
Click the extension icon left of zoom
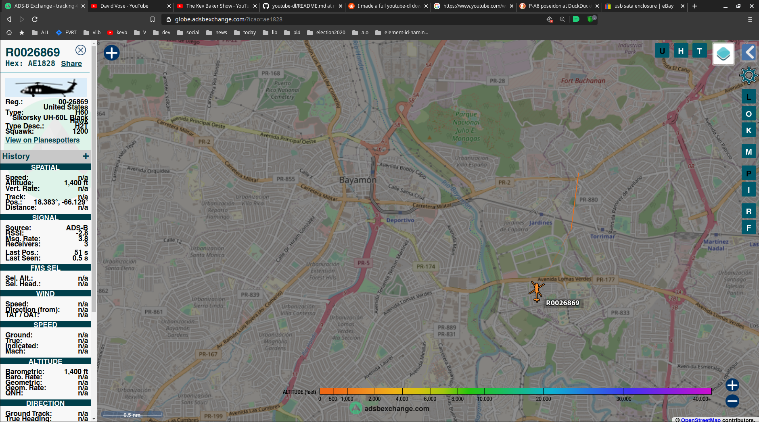tap(550, 19)
